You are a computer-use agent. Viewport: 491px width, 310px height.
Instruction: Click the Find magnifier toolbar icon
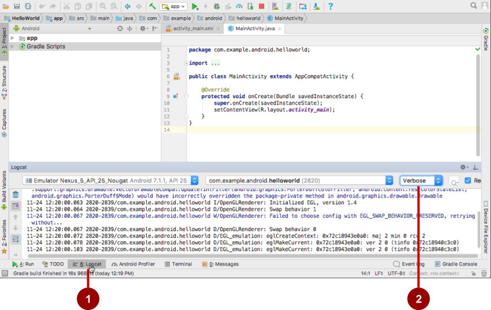pyautogui.click(x=103, y=6)
